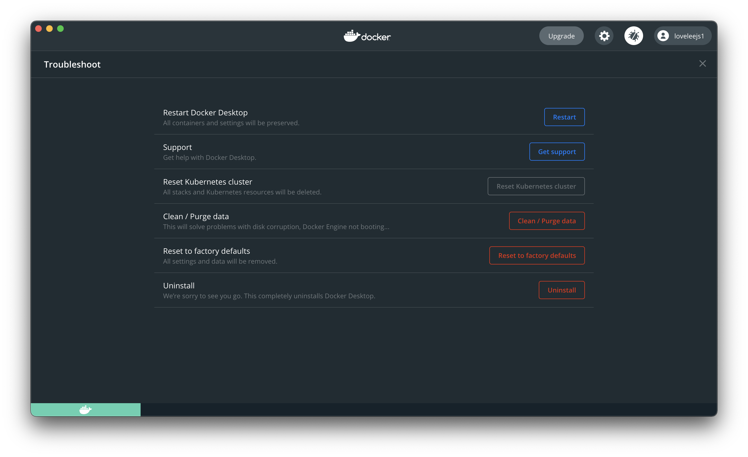Click the yellow minimize window button
The width and height of the screenshot is (748, 457).
point(49,29)
